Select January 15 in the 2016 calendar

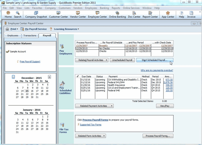pos(42,123)
